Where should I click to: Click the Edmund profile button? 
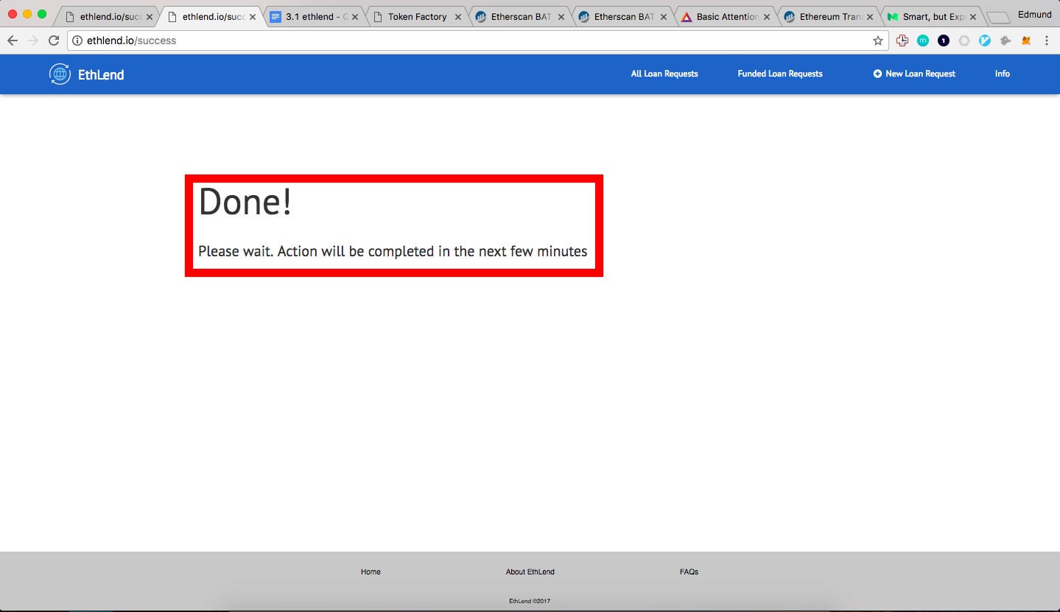(1034, 14)
